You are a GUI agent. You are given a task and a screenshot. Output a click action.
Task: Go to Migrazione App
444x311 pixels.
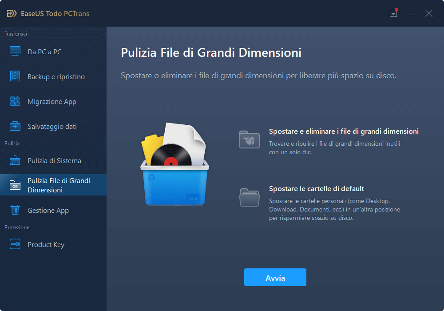pos(53,102)
